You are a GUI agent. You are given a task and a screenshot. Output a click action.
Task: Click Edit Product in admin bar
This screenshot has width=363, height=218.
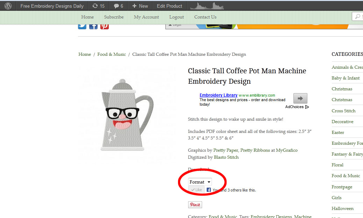tap(169, 6)
